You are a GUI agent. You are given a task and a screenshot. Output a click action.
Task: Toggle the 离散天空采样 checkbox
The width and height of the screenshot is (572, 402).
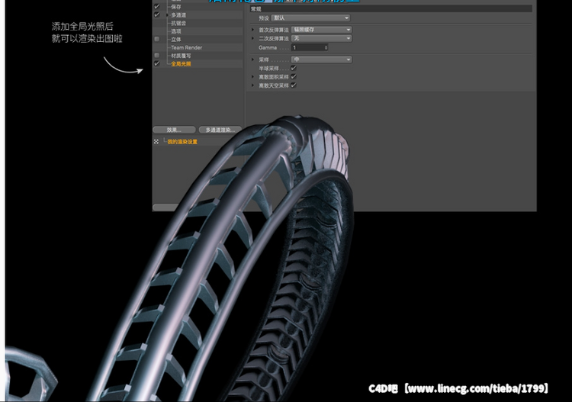point(294,85)
